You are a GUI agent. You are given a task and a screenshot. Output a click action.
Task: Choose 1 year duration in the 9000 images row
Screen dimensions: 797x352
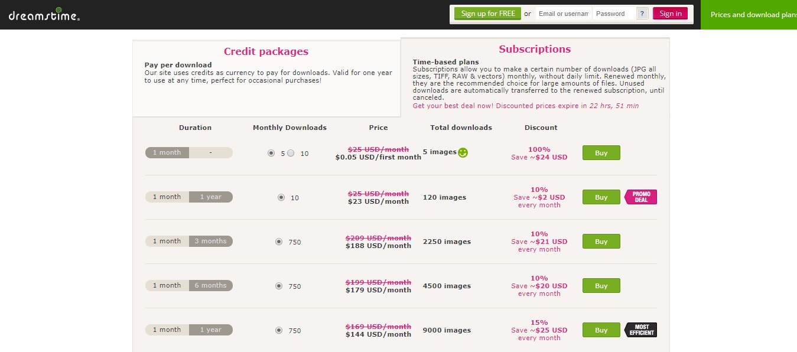coord(211,330)
